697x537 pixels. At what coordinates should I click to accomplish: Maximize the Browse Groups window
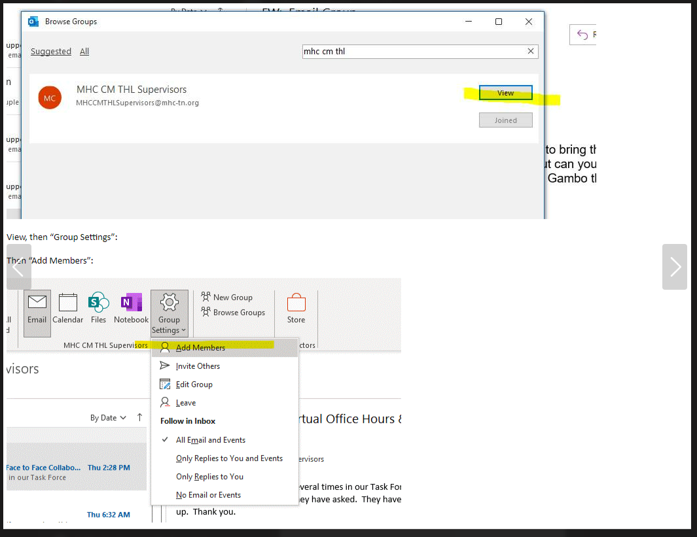(x=498, y=22)
